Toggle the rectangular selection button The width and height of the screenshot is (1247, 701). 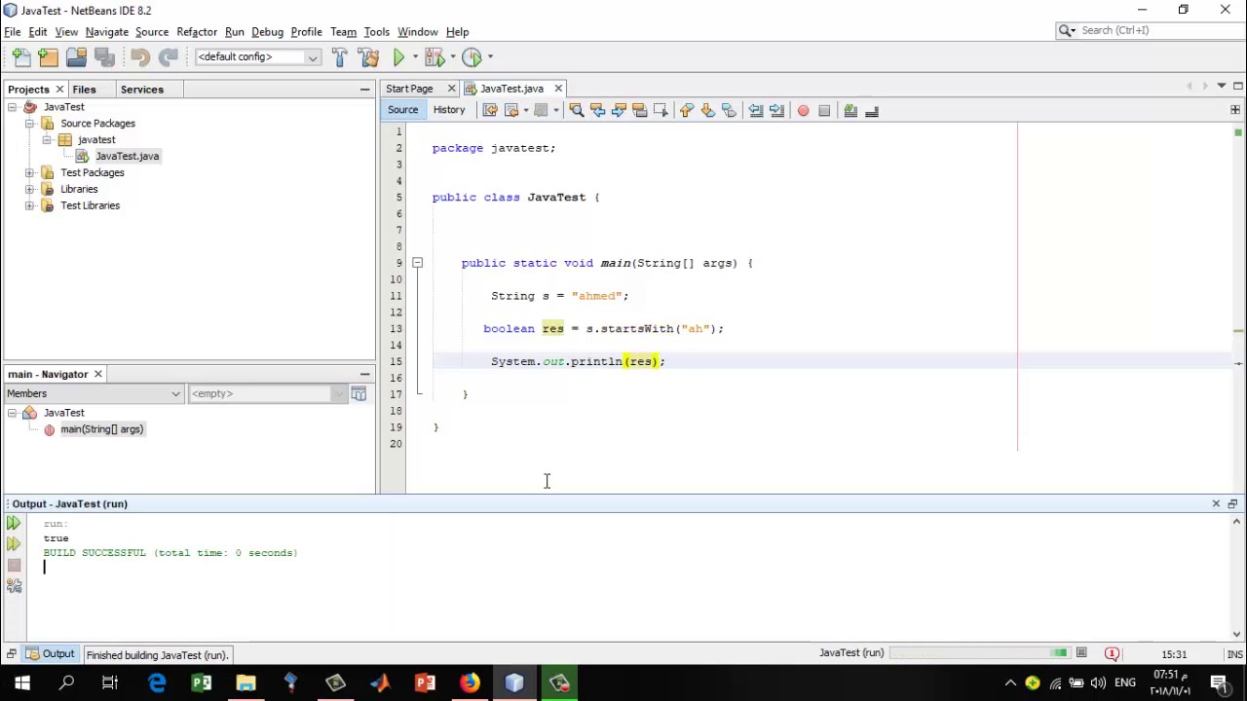(x=661, y=111)
